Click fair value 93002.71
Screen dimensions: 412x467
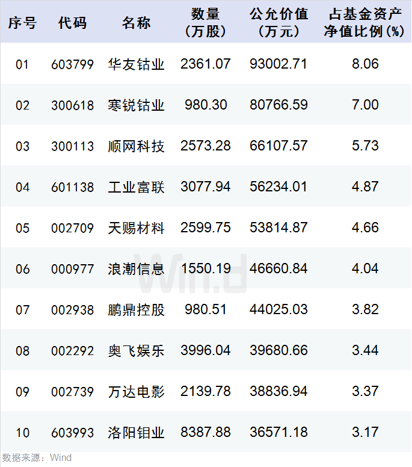[x=278, y=64]
